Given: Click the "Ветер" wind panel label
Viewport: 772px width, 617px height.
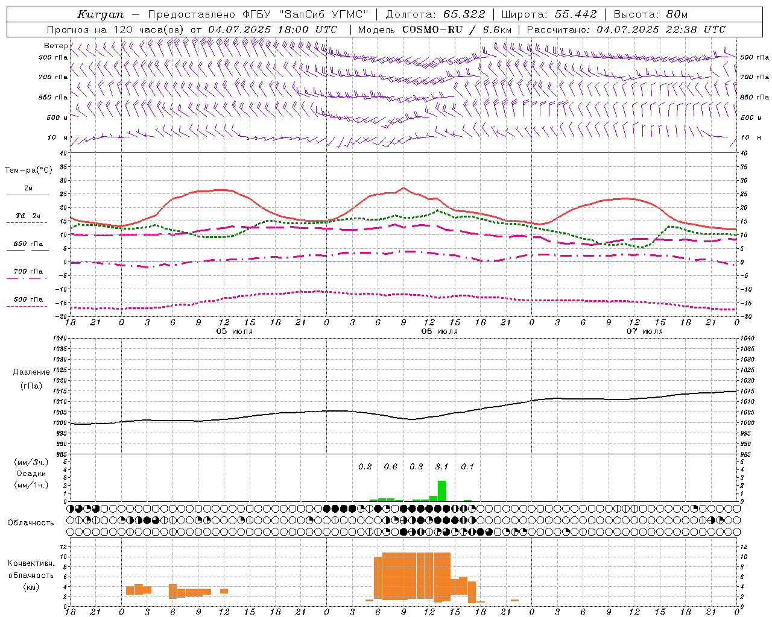Looking at the screenshot, I should [55, 46].
